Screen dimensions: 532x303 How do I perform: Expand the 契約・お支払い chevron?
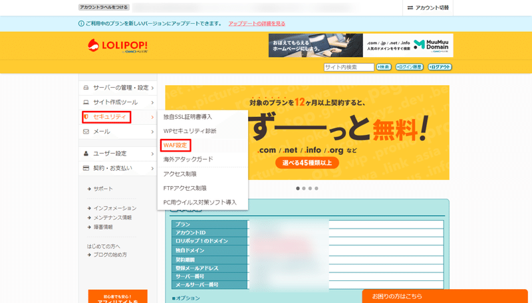pos(152,169)
